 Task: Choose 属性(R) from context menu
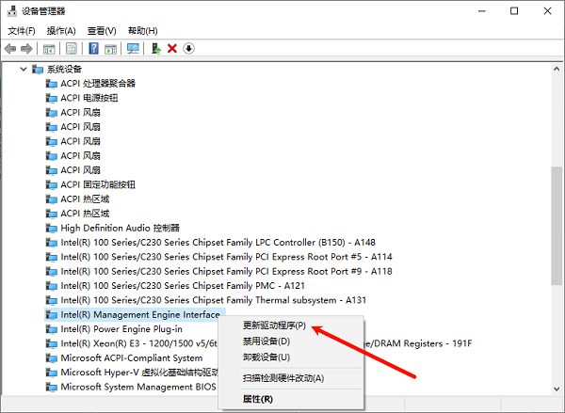[x=257, y=399]
